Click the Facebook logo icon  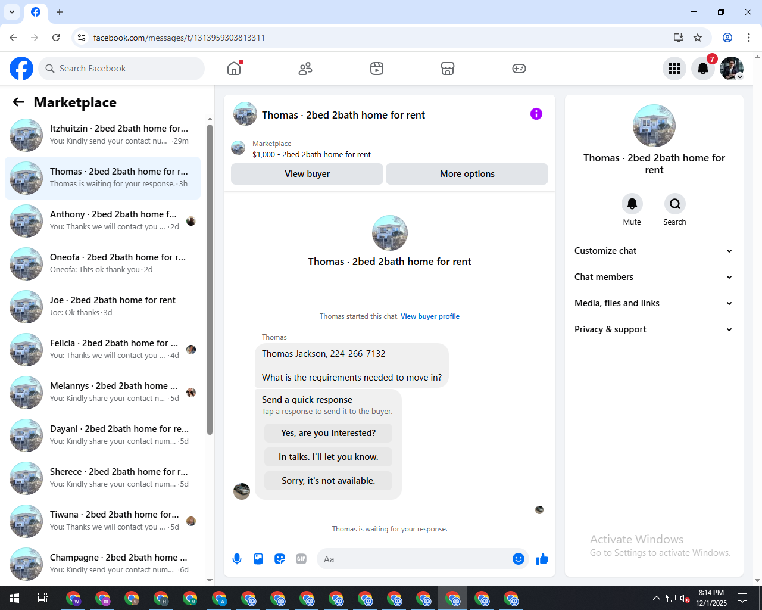click(x=21, y=69)
